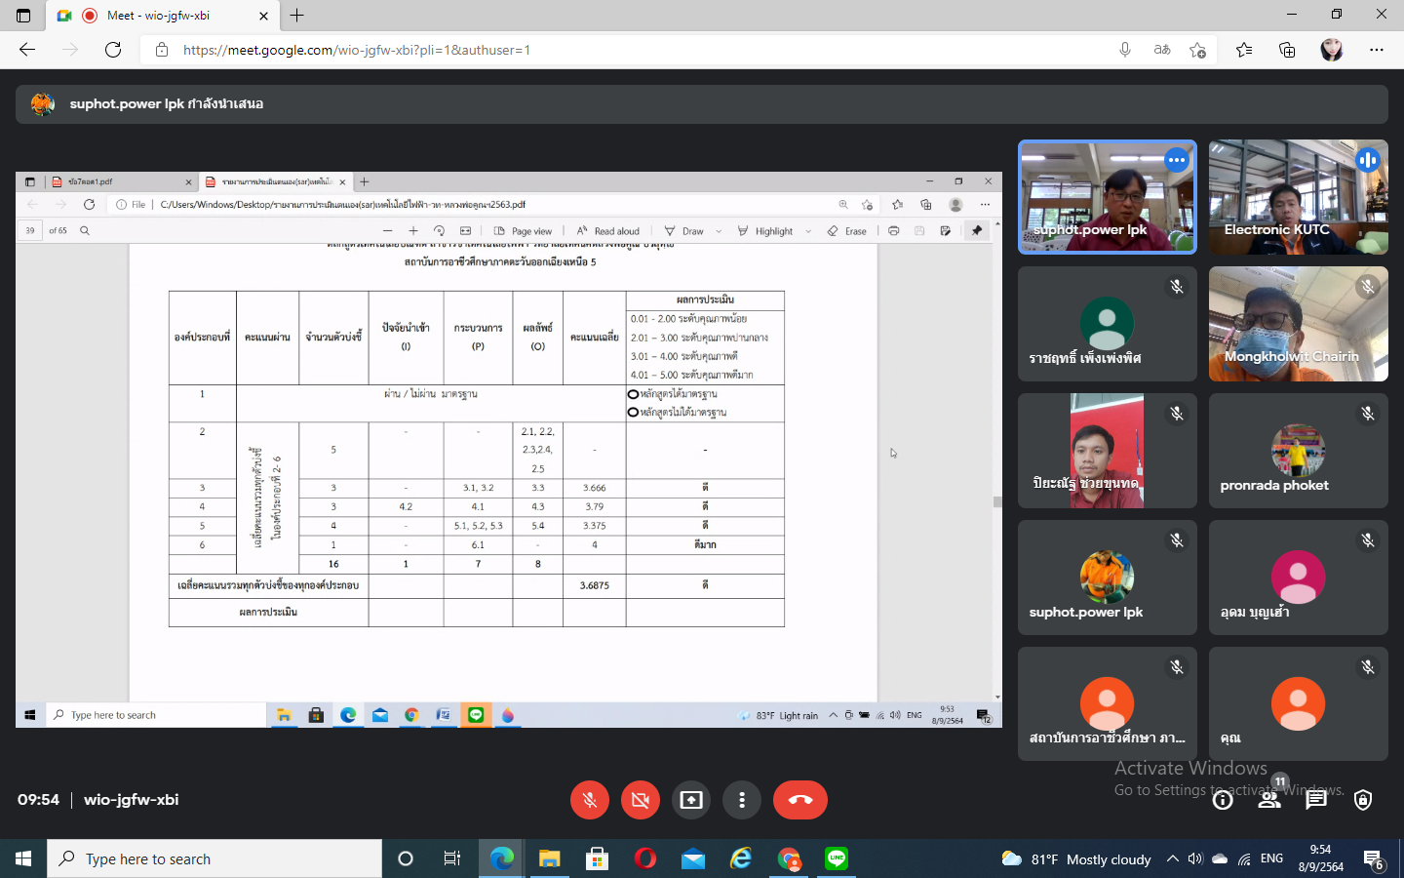1404x878 pixels.
Task: Show everyone in the participants panel
Action: pyautogui.click(x=1269, y=800)
